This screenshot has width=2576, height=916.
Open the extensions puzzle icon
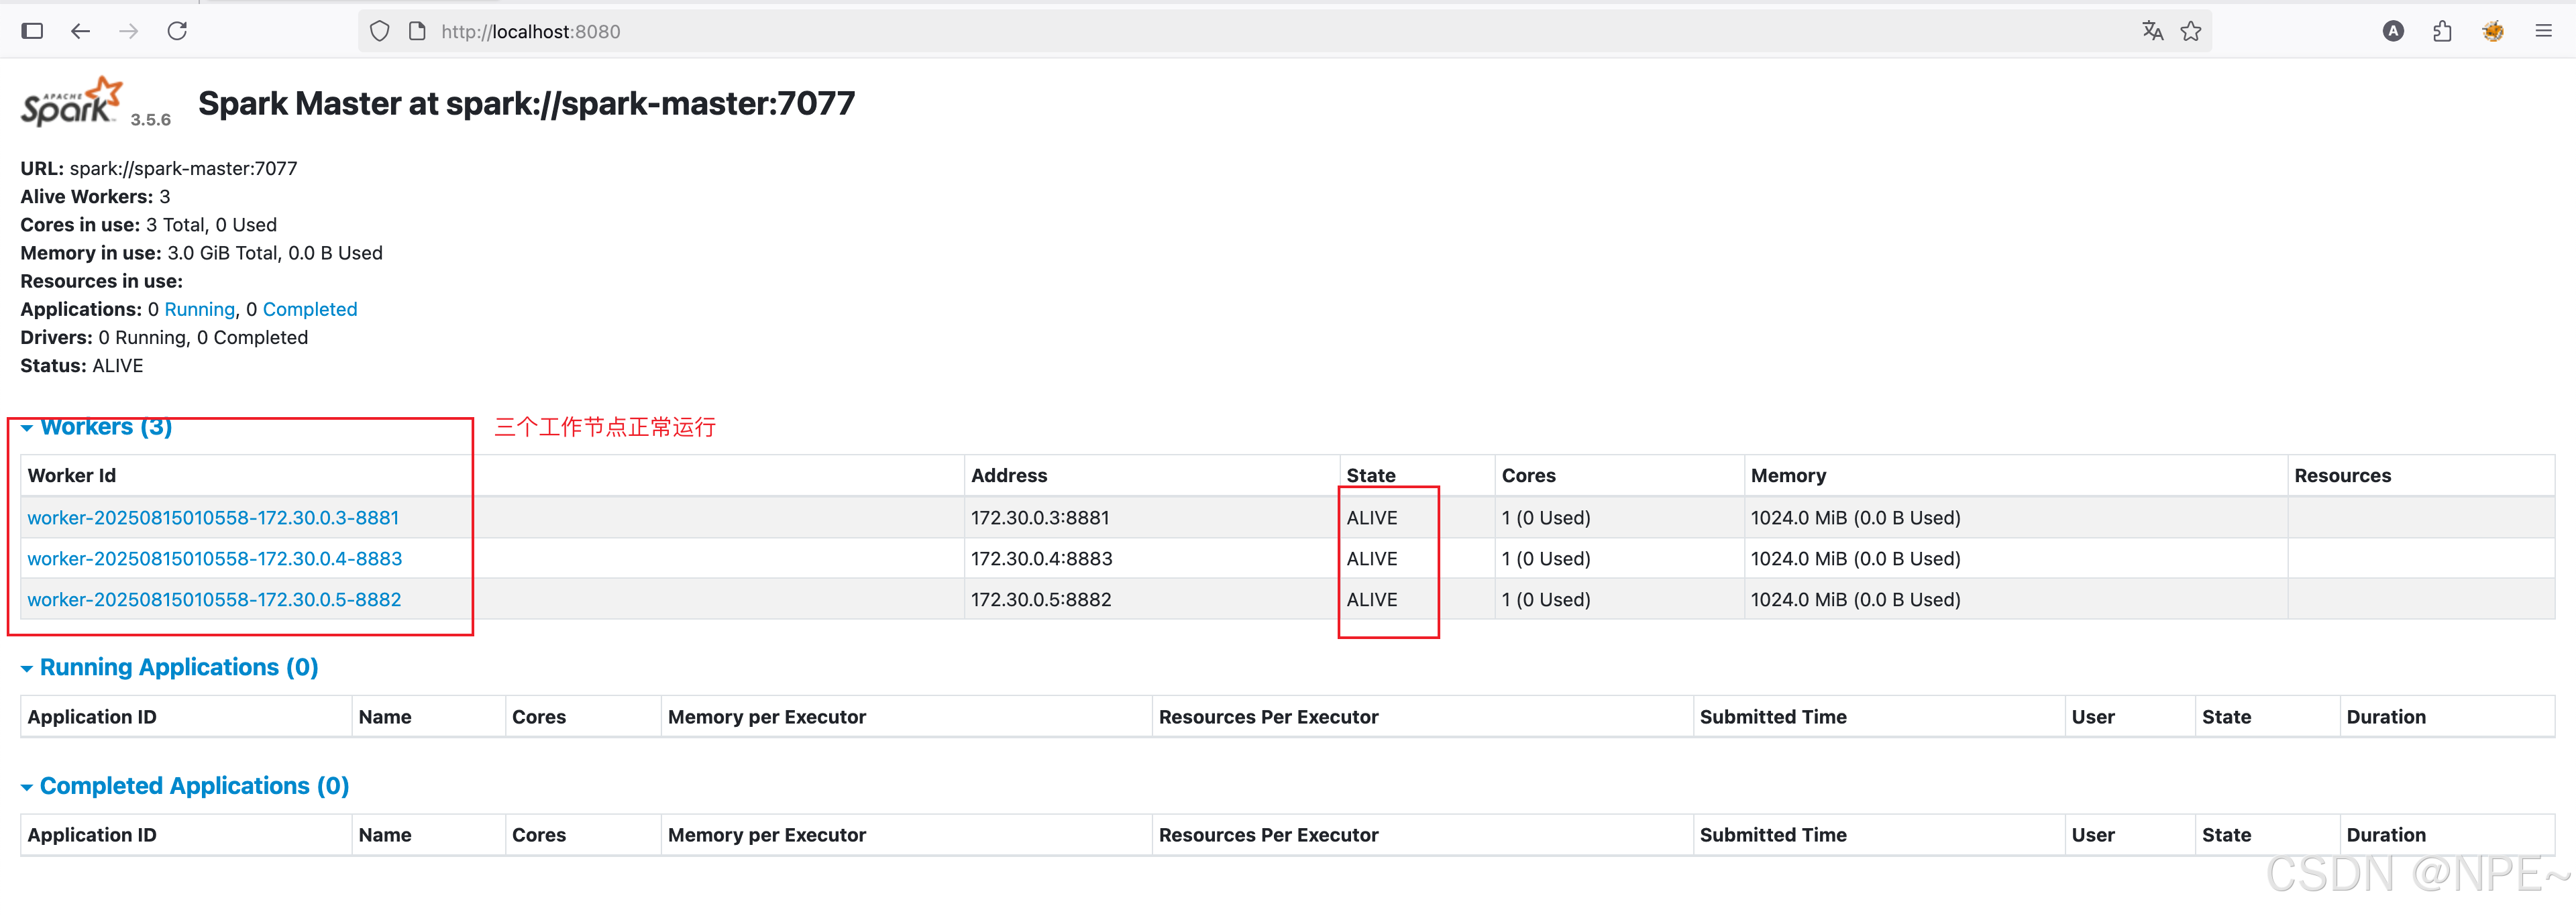(2442, 31)
